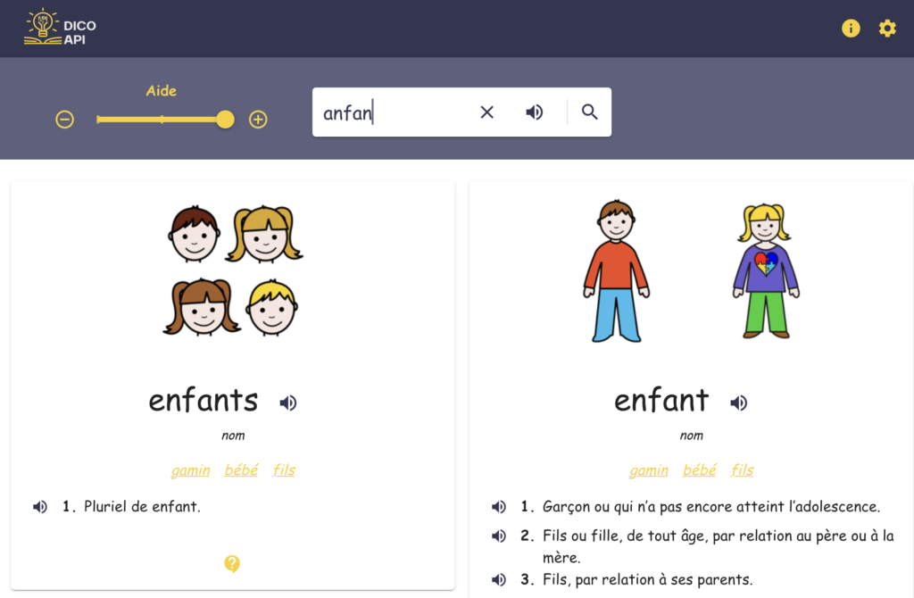Open 'bébé' synonym in enfants card
Viewport: 914px width, 598px height.
point(241,469)
